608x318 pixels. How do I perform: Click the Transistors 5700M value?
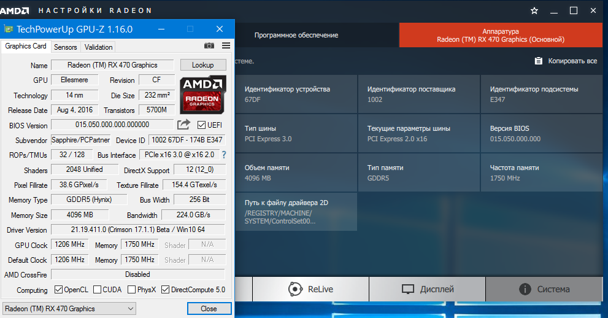pyautogui.click(x=156, y=110)
